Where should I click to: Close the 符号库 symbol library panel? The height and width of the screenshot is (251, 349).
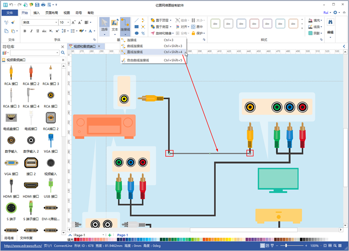63,46
